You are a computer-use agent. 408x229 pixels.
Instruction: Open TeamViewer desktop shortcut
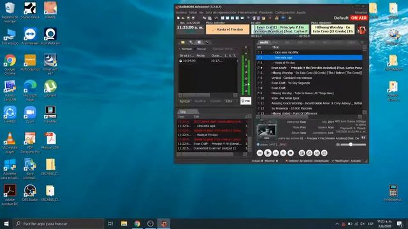(x=30, y=36)
